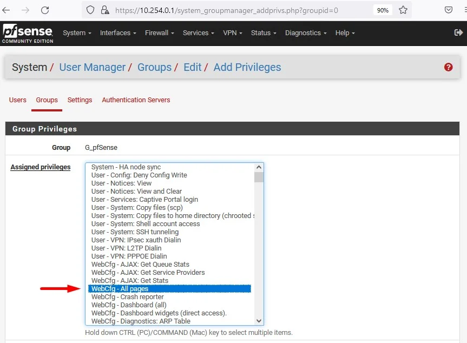Bookmark page with the star icon

pyautogui.click(x=403, y=10)
